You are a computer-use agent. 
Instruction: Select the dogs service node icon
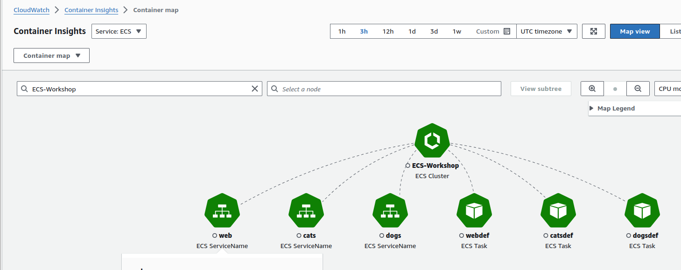tap(390, 211)
